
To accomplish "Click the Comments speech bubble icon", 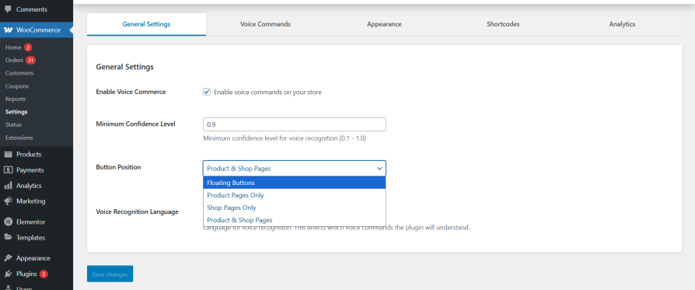I will point(8,9).
